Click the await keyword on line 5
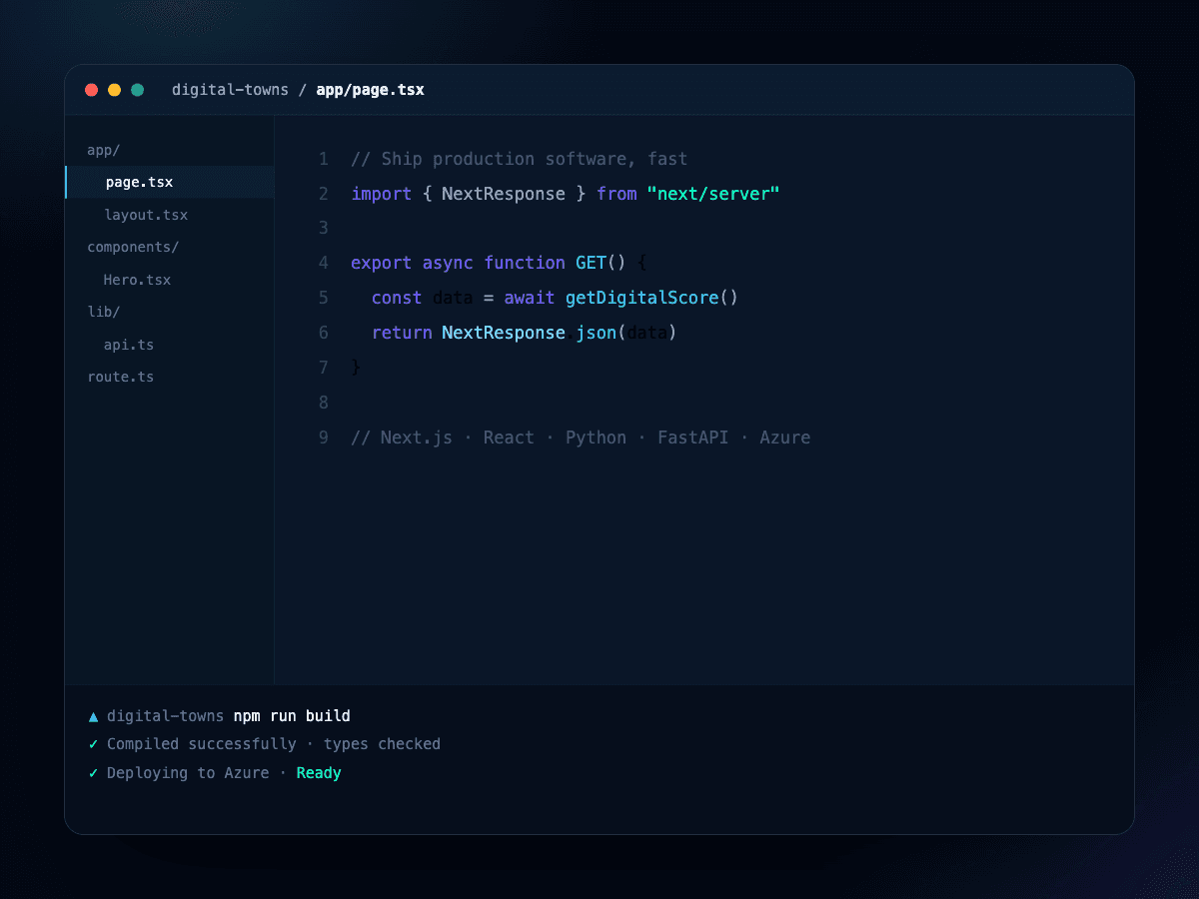Image resolution: width=1199 pixels, height=899 pixels. point(530,298)
